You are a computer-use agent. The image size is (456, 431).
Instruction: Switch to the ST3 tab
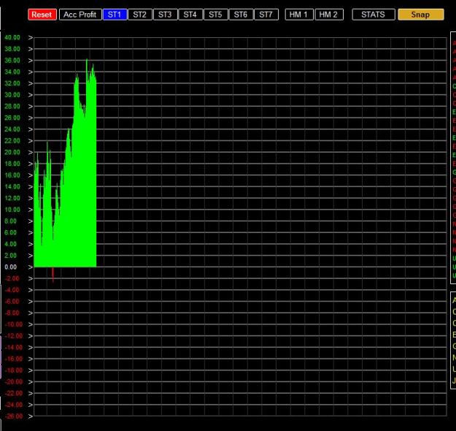click(x=165, y=15)
